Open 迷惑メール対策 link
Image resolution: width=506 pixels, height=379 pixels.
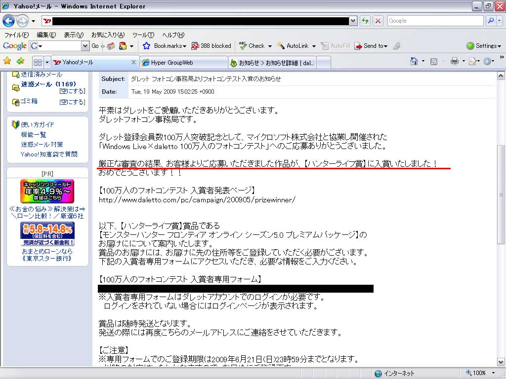coord(42,145)
